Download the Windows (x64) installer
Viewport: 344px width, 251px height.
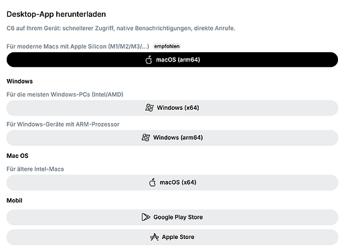coord(172,108)
